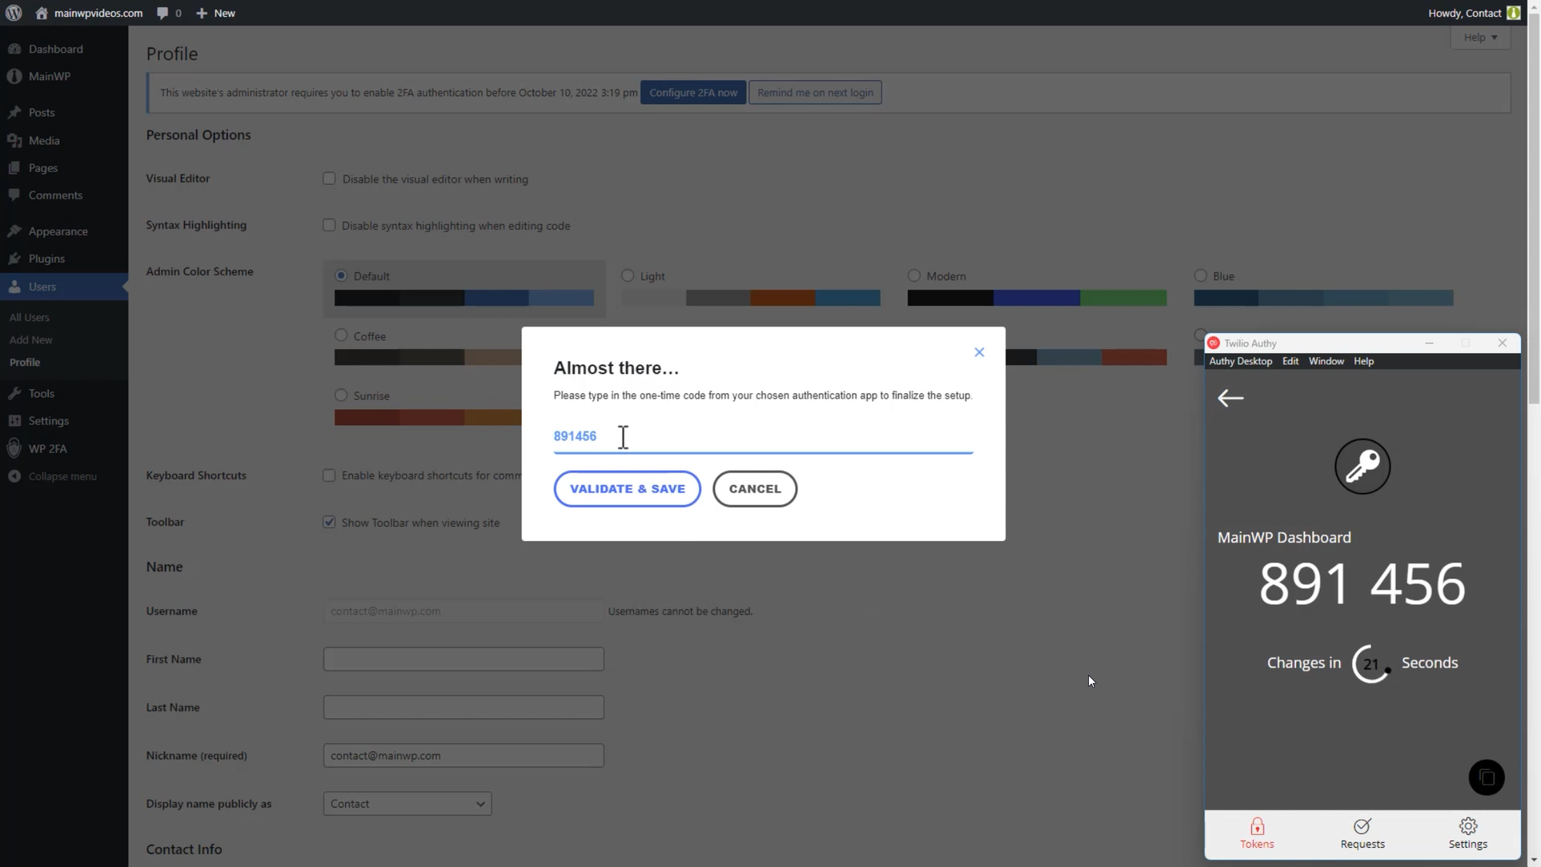This screenshot has height=867, width=1541.
Task: Click the WordPress logo in the admin bar
Action: click(x=14, y=12)
